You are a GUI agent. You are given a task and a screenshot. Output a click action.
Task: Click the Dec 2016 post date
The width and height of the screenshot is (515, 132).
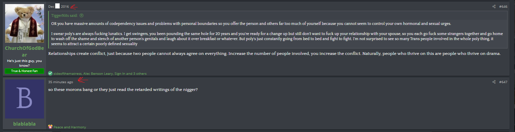[58, 6]
